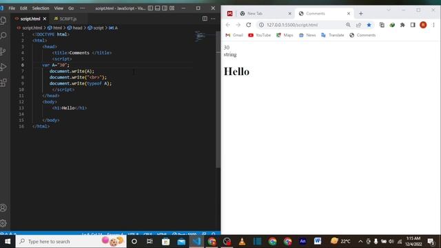Toggle the Secondary Side Bar layout icon
Image resolution: width=441 pixels, height=248 pixels.
165,8
